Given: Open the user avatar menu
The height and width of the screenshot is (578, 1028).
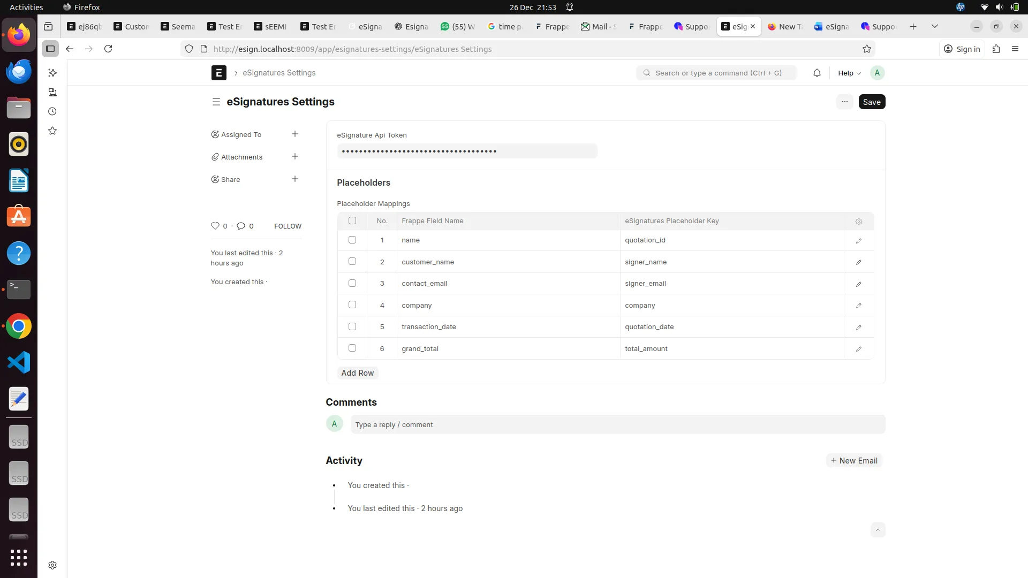Looking at the screenshot, I should click(x=877, y=73).
